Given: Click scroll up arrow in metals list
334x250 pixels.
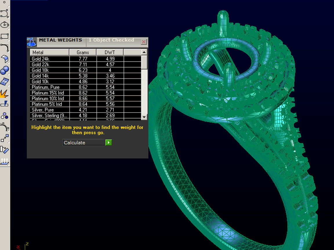Looking at the screenshot, I should [x=144, y=52].
